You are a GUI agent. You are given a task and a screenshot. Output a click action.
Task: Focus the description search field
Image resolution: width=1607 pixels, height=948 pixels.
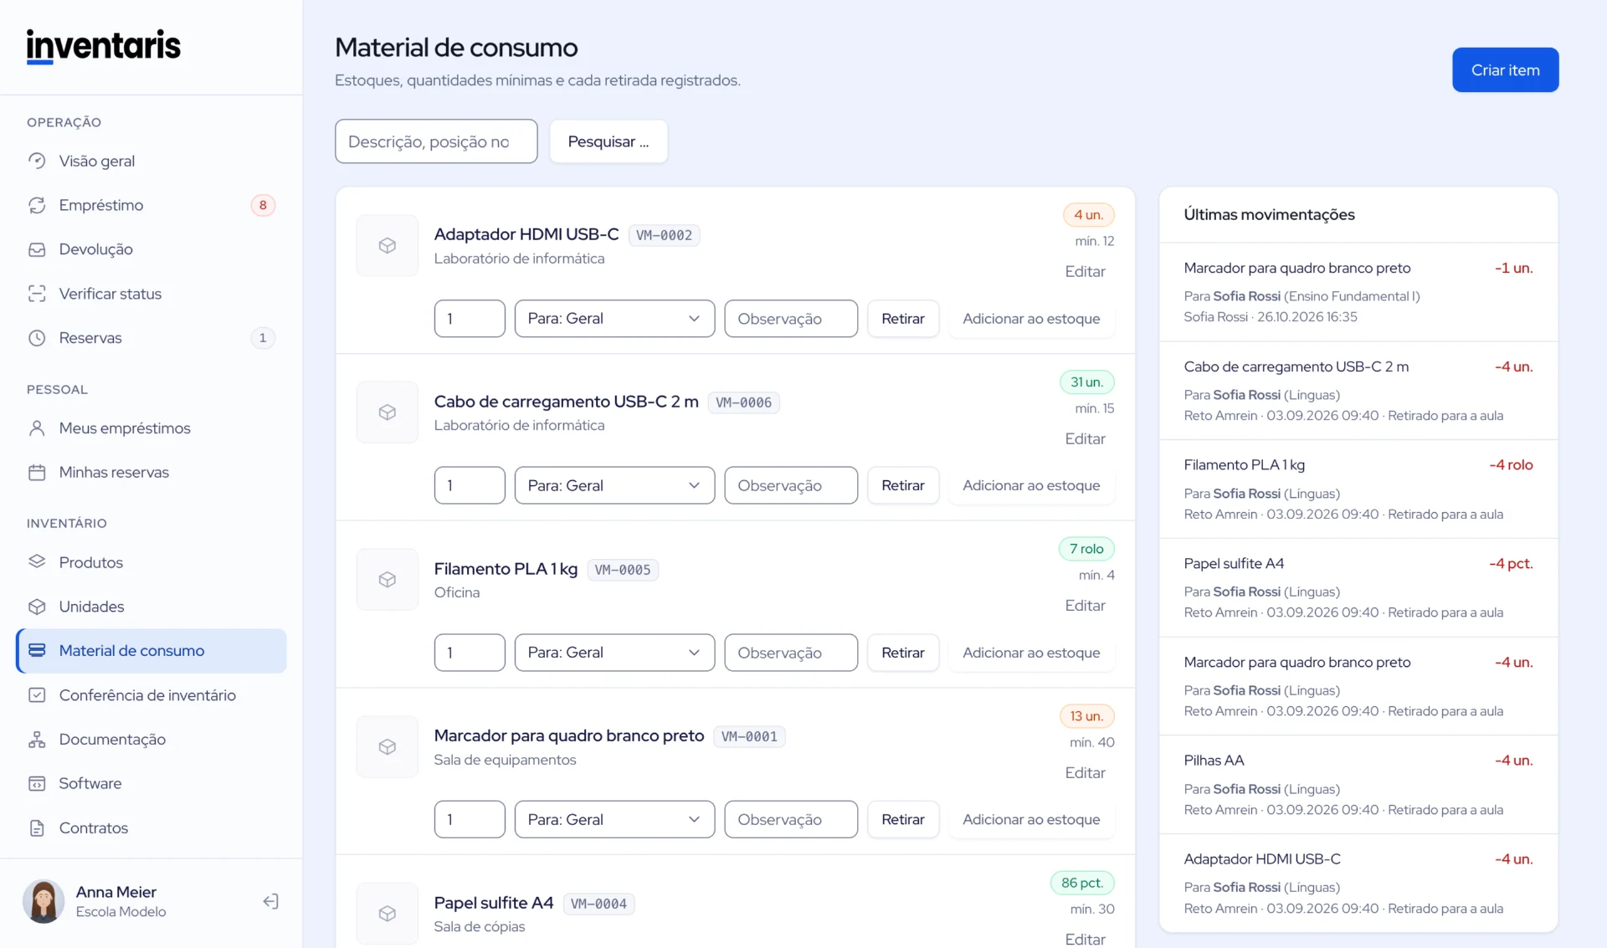click(x=436, y=141)
